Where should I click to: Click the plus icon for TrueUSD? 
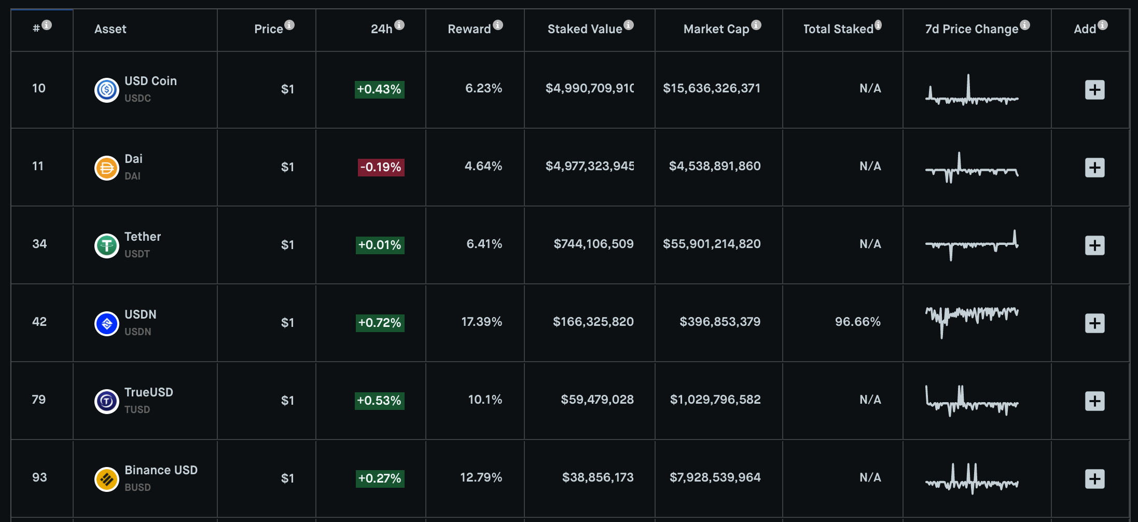click(x=1094, y=401)
